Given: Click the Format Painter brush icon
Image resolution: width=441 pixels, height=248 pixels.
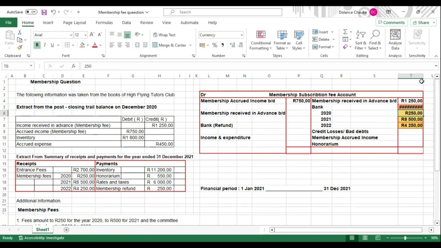Looking at the screenshot, I should tap(20, 48).
